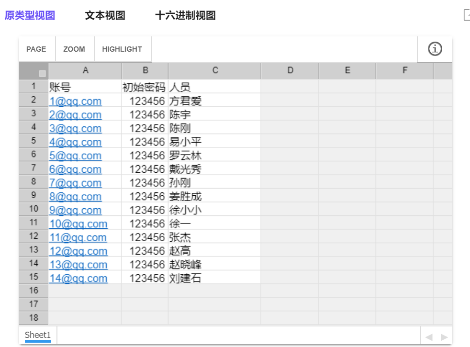This screenshot has height=347, width=470.
Task: Select column D header
Action: coord(290,71)
